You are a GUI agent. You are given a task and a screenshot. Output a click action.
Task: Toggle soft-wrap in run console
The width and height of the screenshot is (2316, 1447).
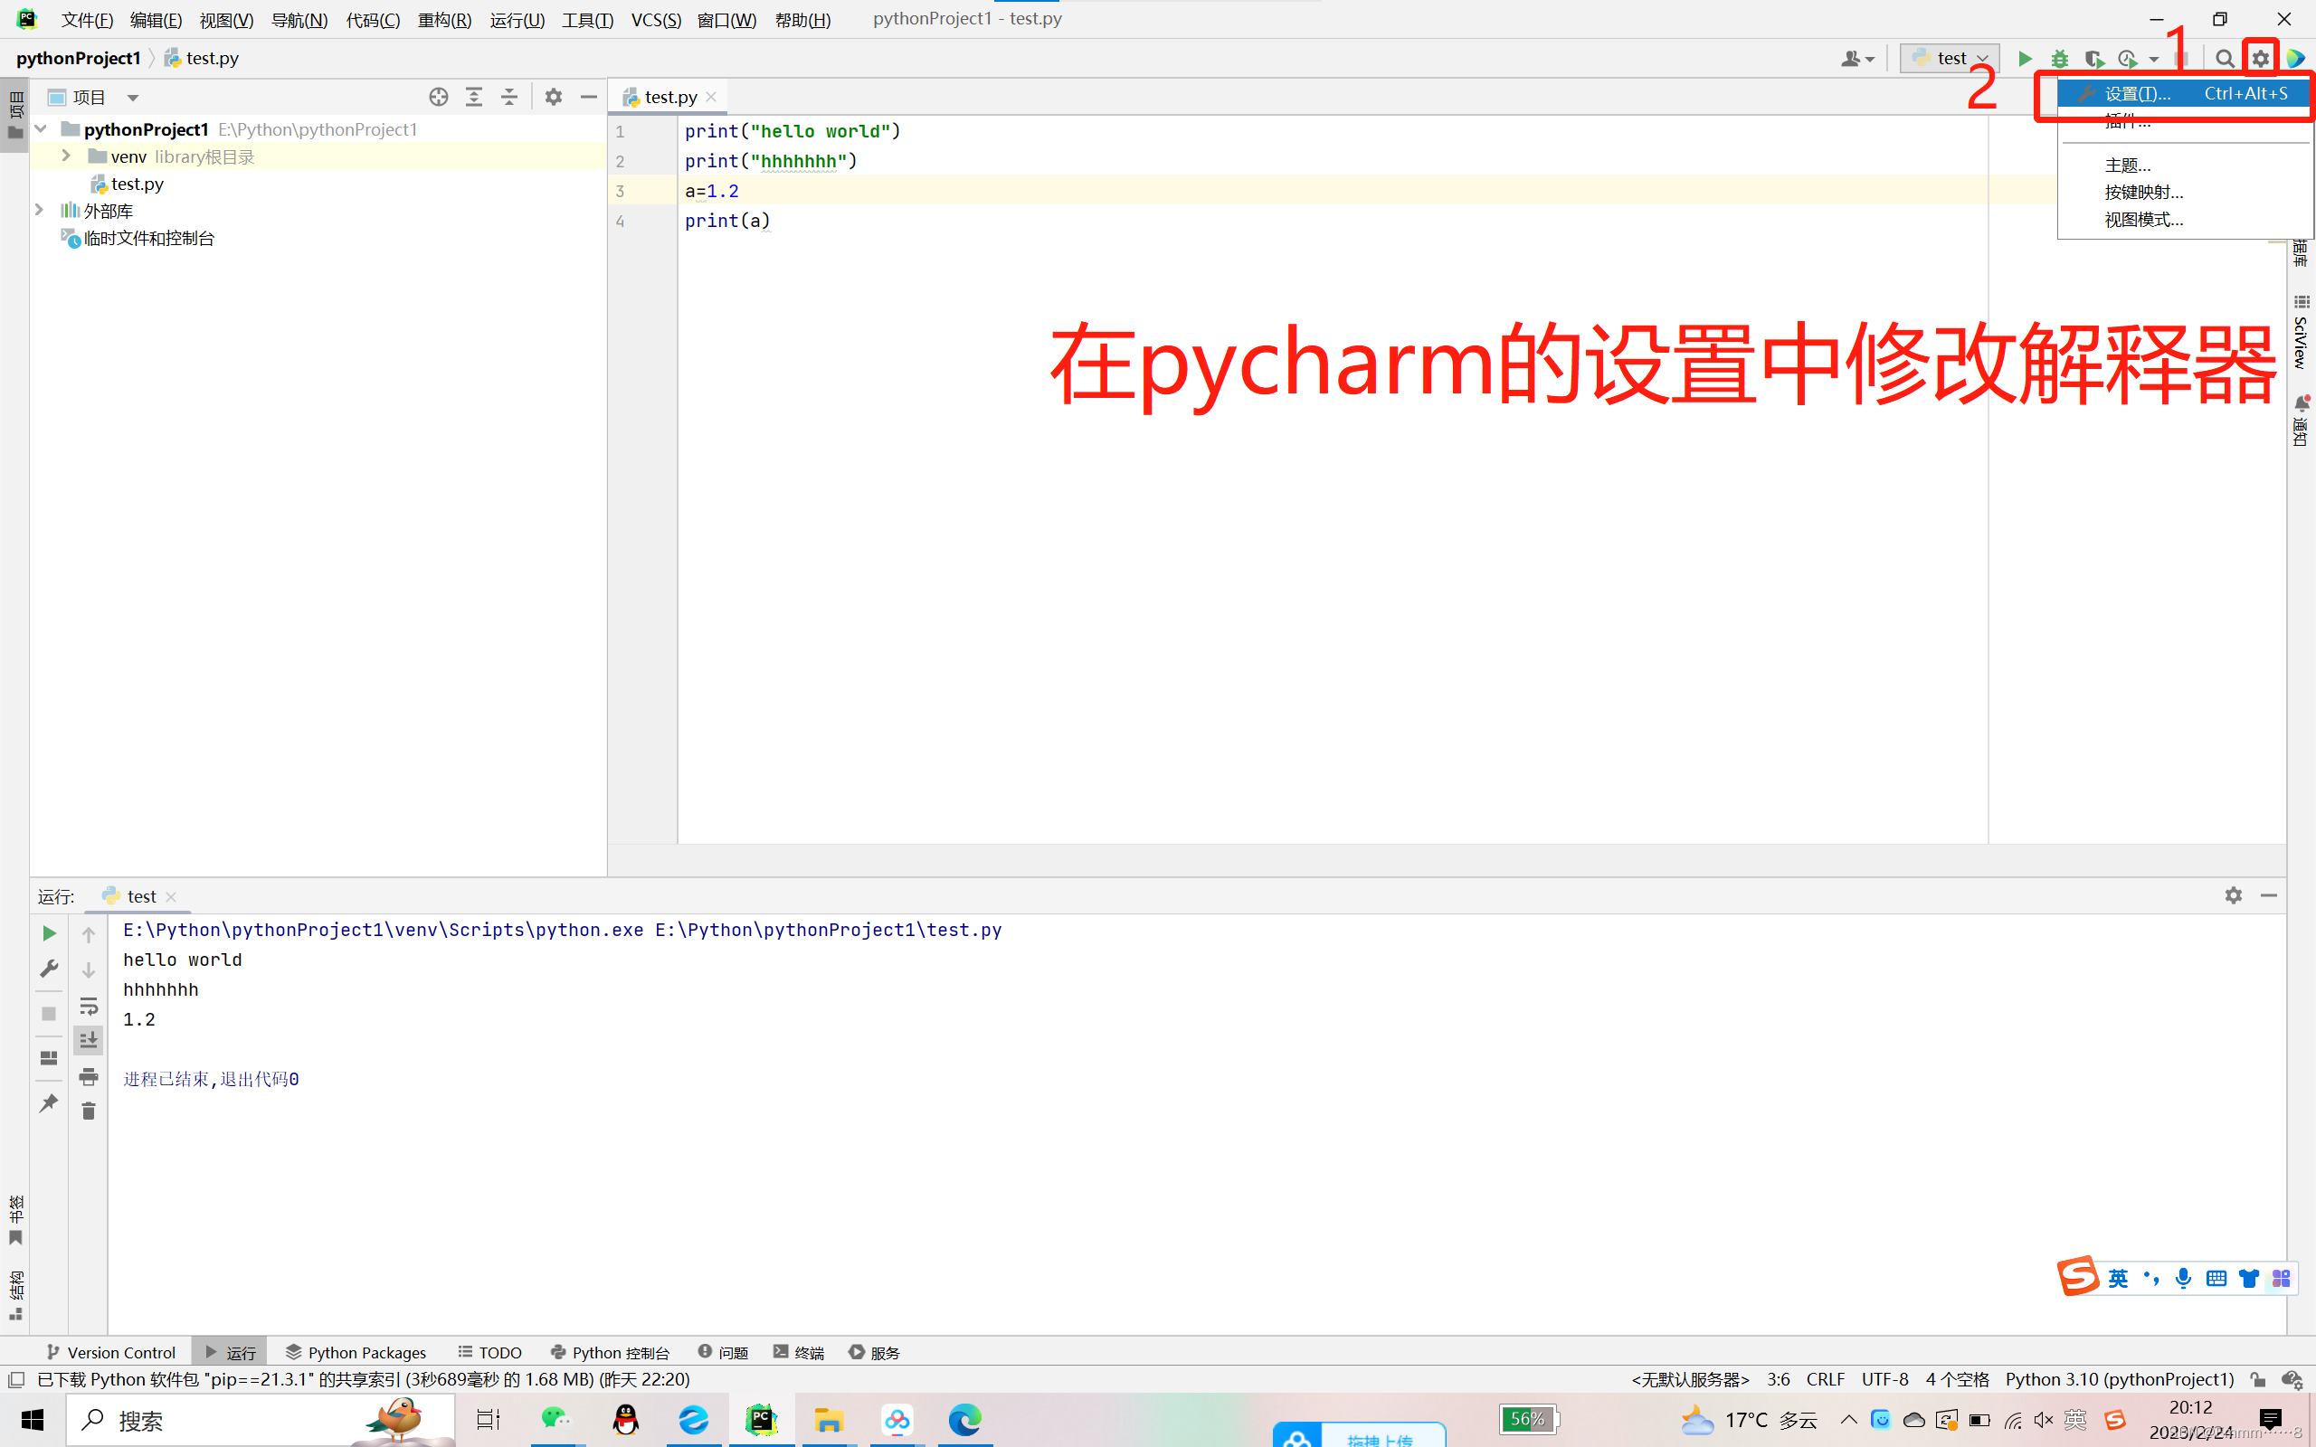point(88,1006)
